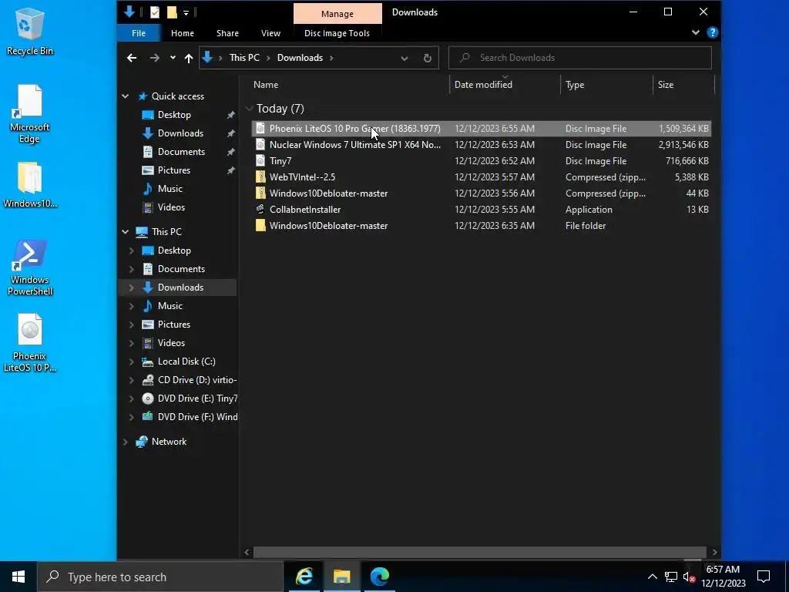Image resolution: width=789 pixels, height=592 pixels.
Task: Go up one folder level
Action: [x=189, y=58]
